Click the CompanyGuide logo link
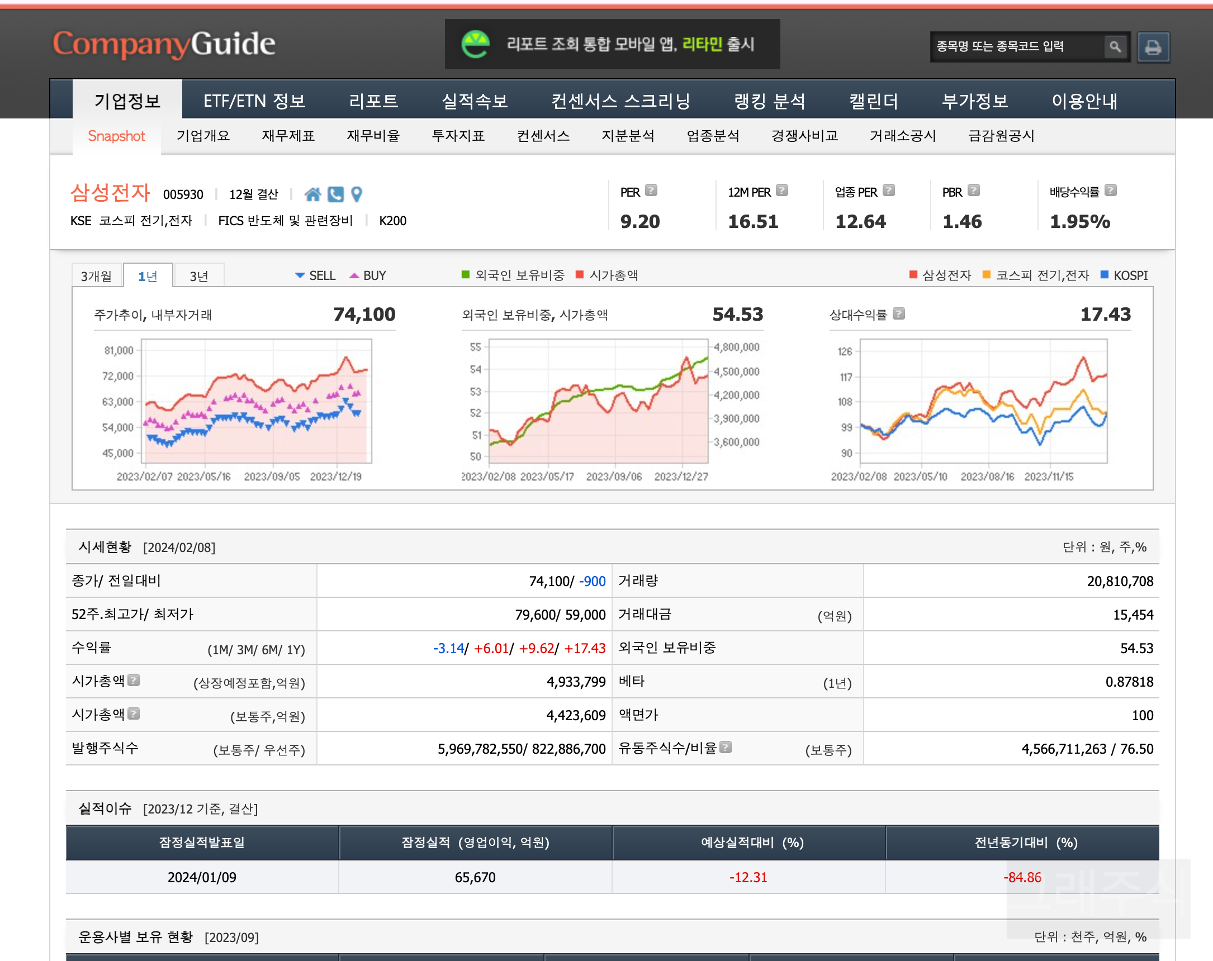This screenshot has height=961, width=1213. click(164, 44)
